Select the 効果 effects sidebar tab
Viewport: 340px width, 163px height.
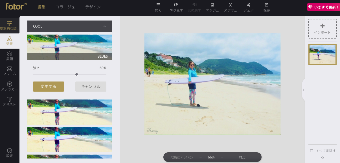click(x=10, y=41)
